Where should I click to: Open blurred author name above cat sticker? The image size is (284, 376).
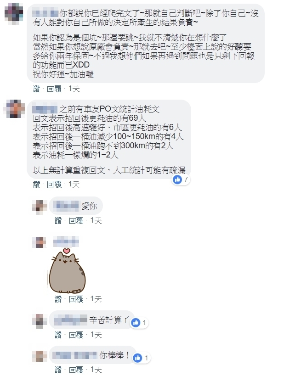(66, 241)
